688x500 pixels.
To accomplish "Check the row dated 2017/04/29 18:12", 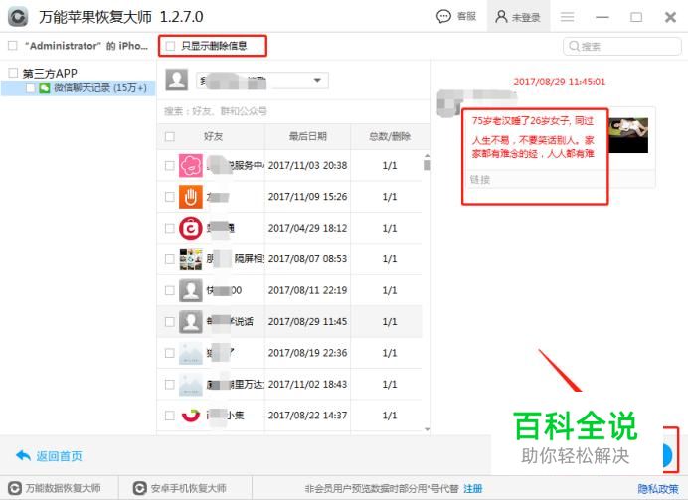I will (169, 228).
